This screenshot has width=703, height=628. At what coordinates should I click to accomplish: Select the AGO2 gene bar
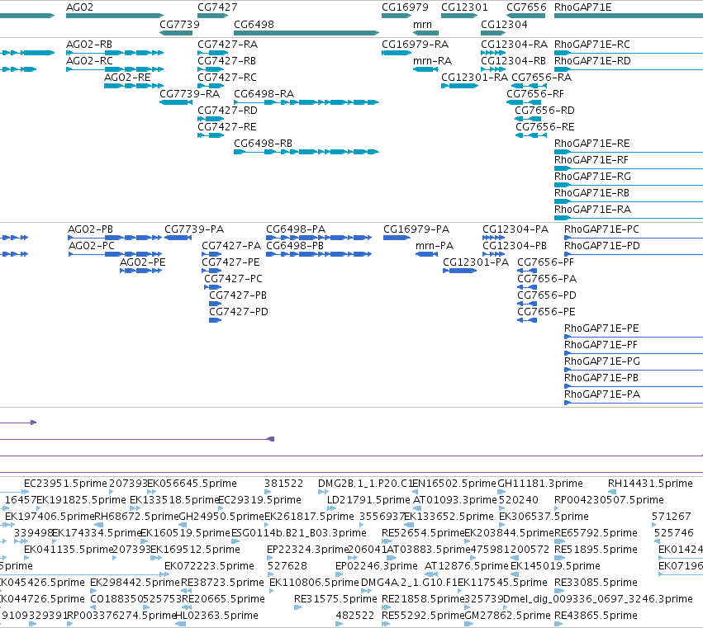[x=114, y=16]
